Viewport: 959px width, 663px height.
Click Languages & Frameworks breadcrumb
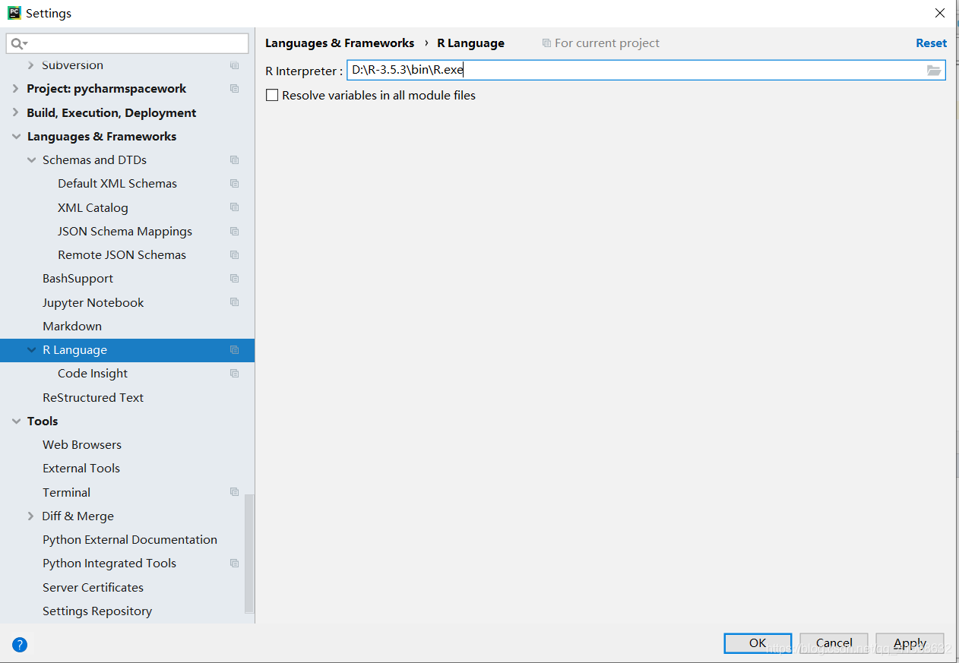pos(340,43)
